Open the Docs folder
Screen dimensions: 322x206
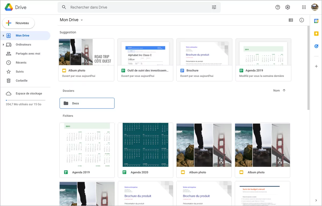tap(87, 103)
